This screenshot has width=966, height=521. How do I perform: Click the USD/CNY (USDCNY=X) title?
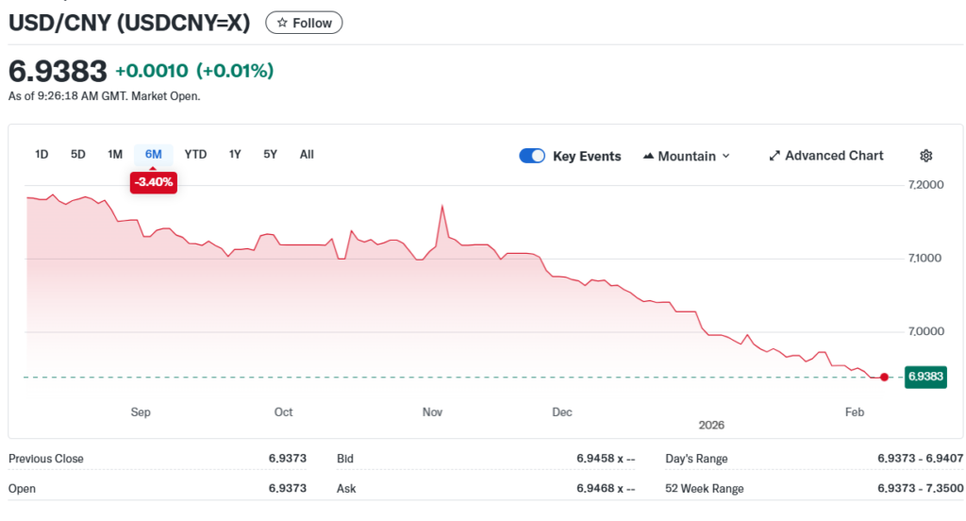(x=129, y=23)
